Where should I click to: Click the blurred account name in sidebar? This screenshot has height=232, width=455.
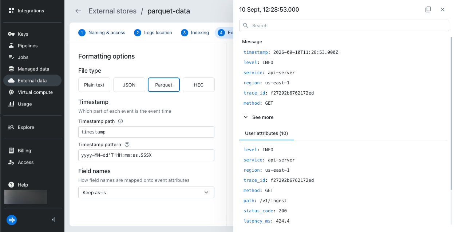[25, 197]
